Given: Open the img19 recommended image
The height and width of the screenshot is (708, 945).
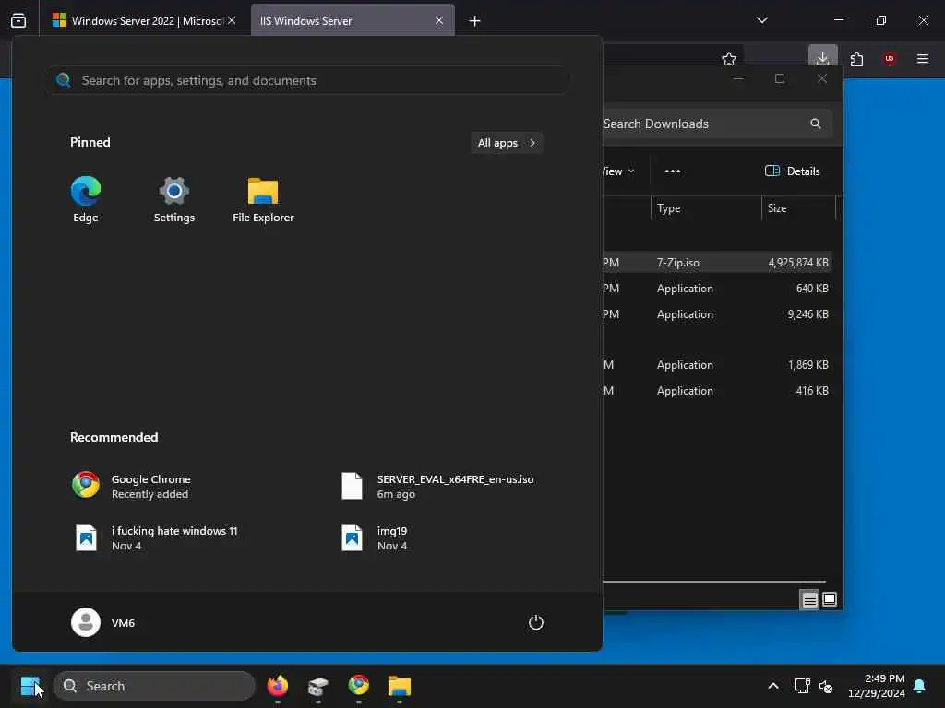Looking at the screenshot, I should click(x=375, y=537).
